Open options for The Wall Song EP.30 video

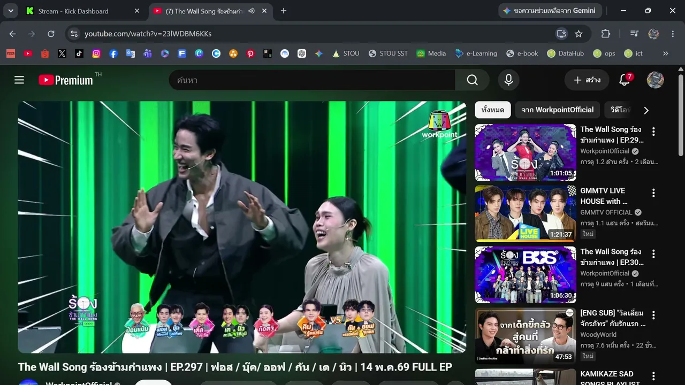pyautogui.click(x=653, y=253)
